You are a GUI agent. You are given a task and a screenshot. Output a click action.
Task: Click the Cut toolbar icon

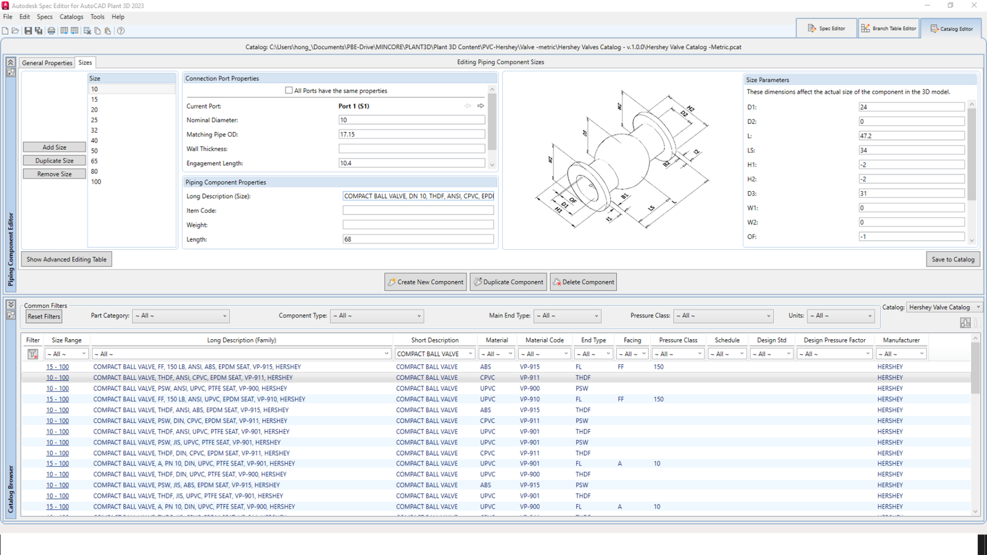pos(87,31)
